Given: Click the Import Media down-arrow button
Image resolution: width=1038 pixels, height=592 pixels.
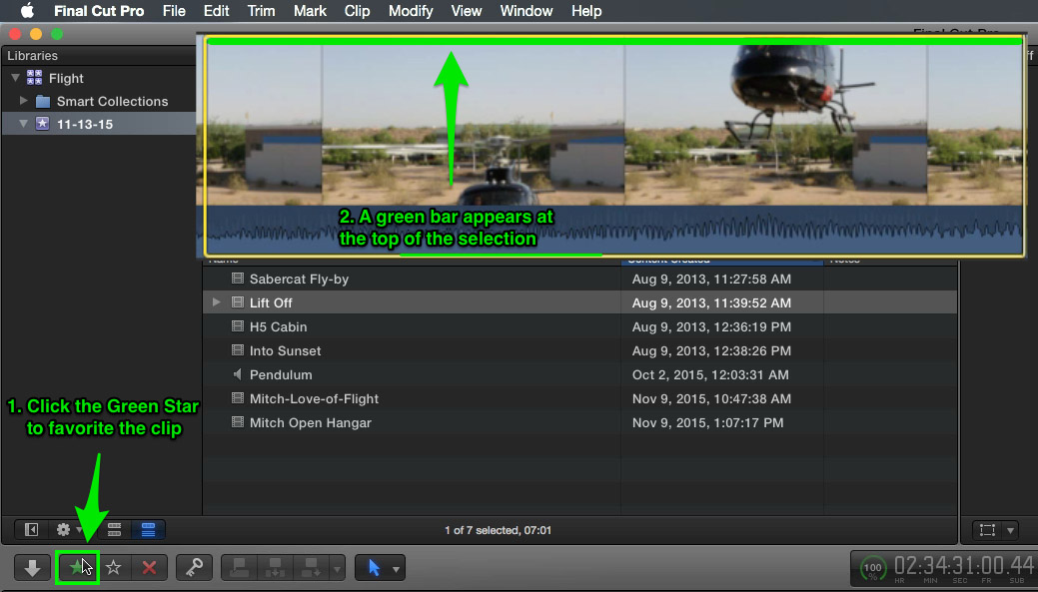Looking at the screenshot, I should click(x=32, y=567).
